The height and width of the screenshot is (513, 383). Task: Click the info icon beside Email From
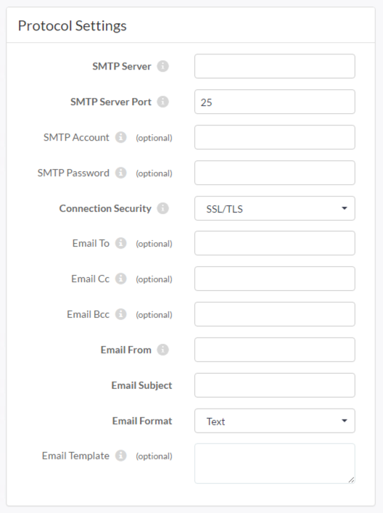163,350
